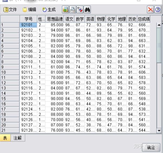Select the 学号 column header
This screenshot has width=163, height=153.
point(28,19)
